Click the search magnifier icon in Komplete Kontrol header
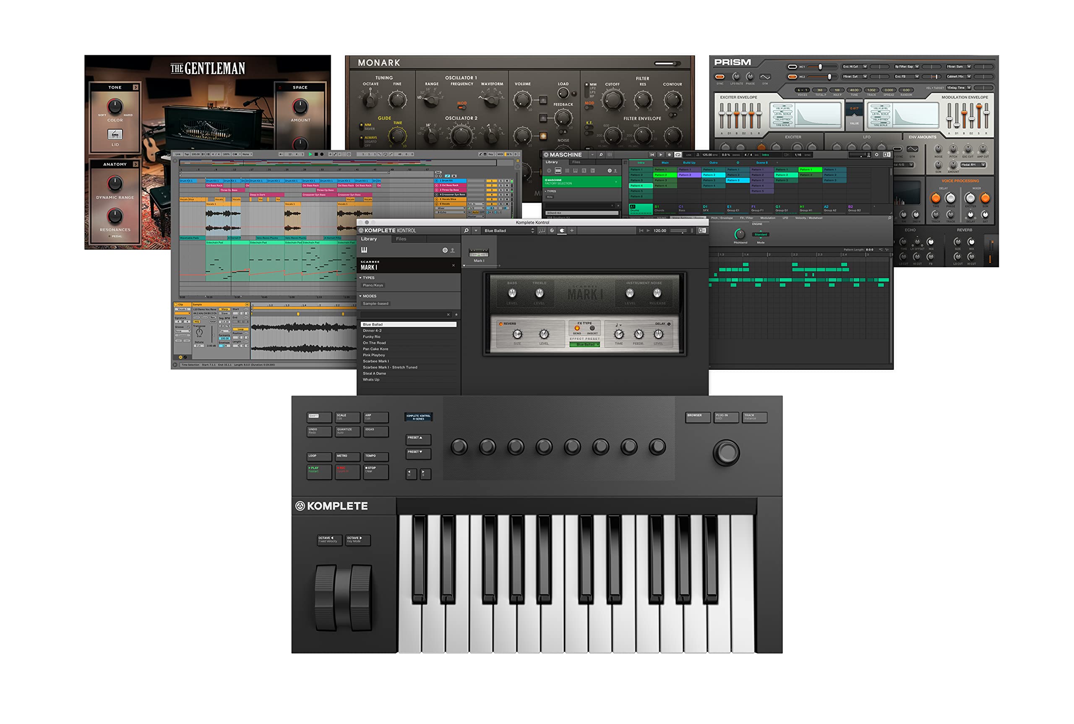This screenshot has height=724, width=1074. (467, 230)
